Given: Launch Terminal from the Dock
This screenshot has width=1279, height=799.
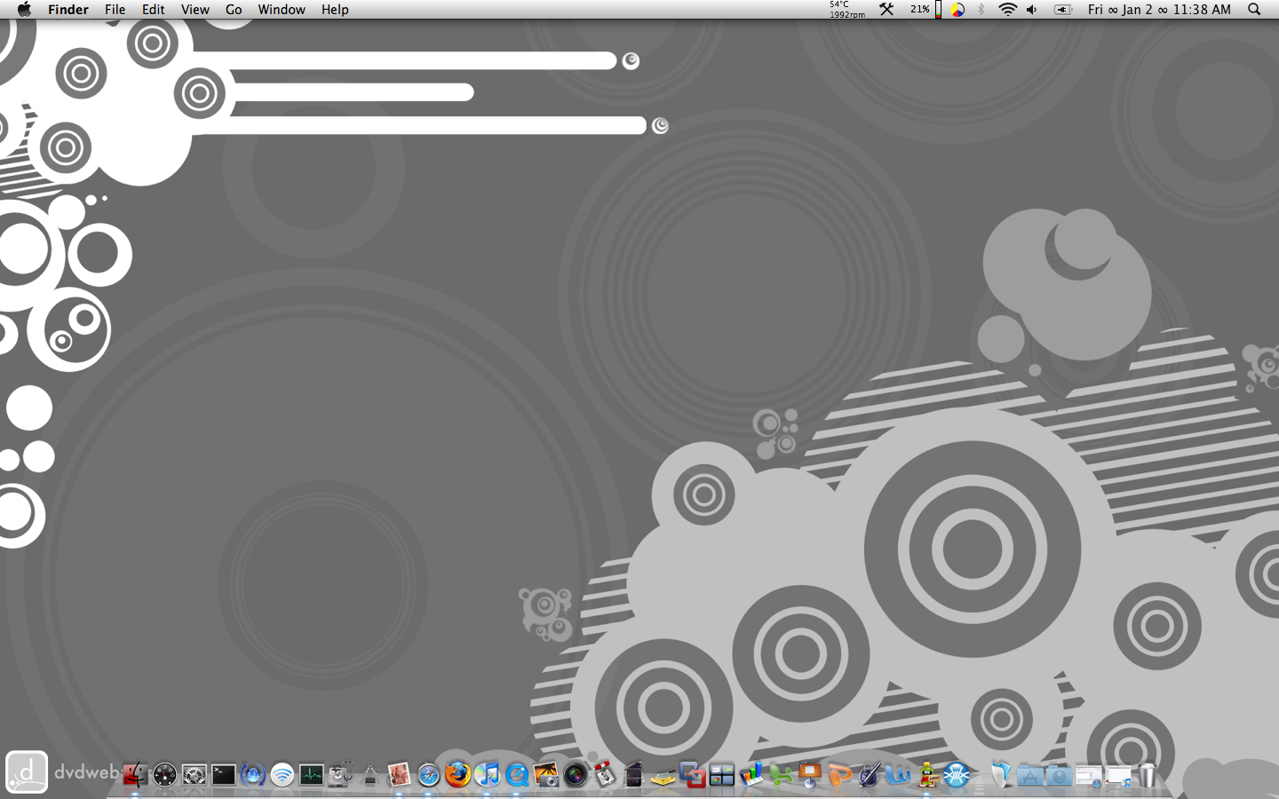Looking at the screenshot, I should tap(223, 775).
